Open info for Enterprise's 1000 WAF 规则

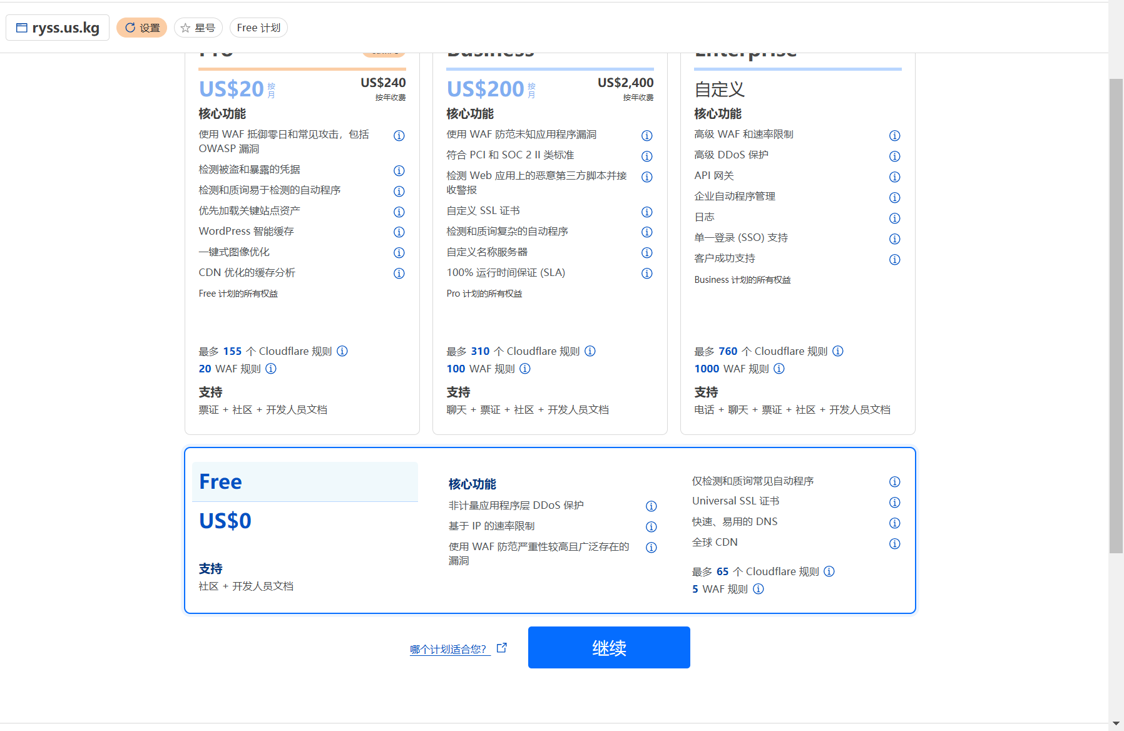tap(779, 369)
